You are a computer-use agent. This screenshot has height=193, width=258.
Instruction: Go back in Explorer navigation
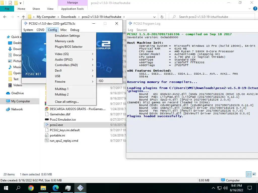[5, 17]
